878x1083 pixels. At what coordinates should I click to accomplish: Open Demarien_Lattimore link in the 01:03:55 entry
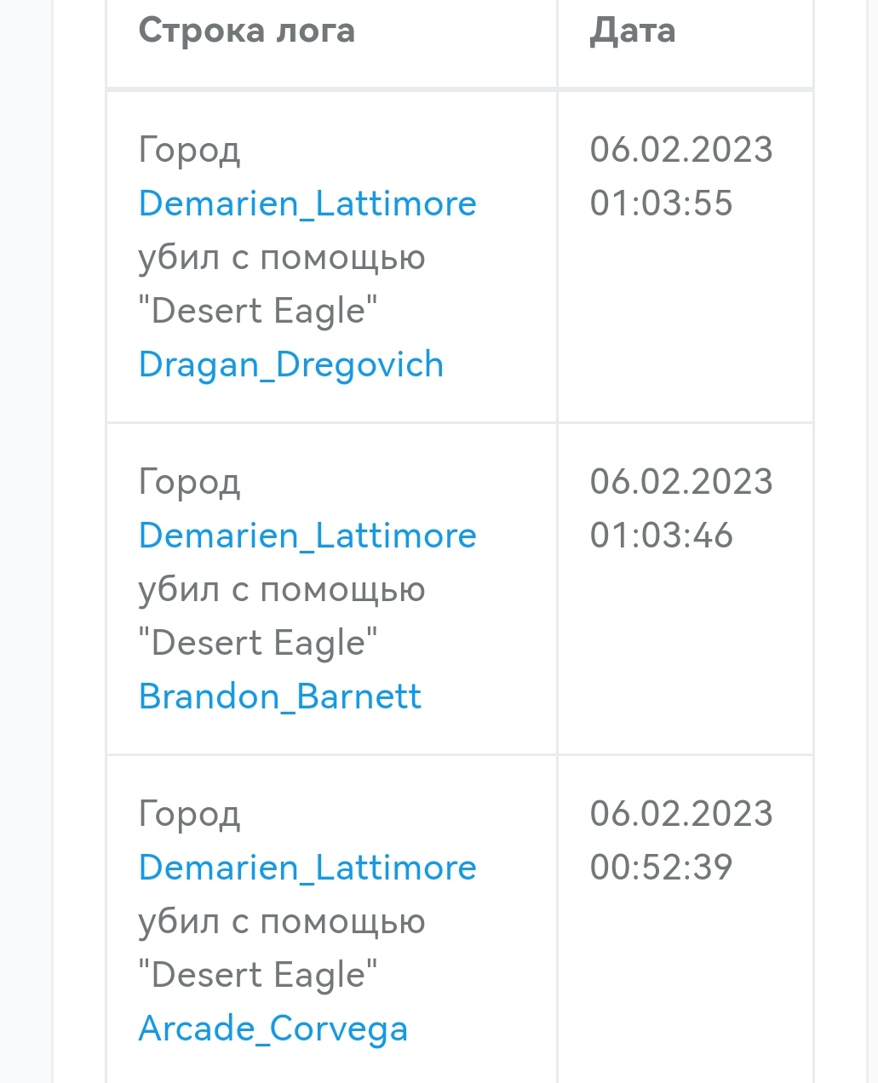(x=307, y=203)
